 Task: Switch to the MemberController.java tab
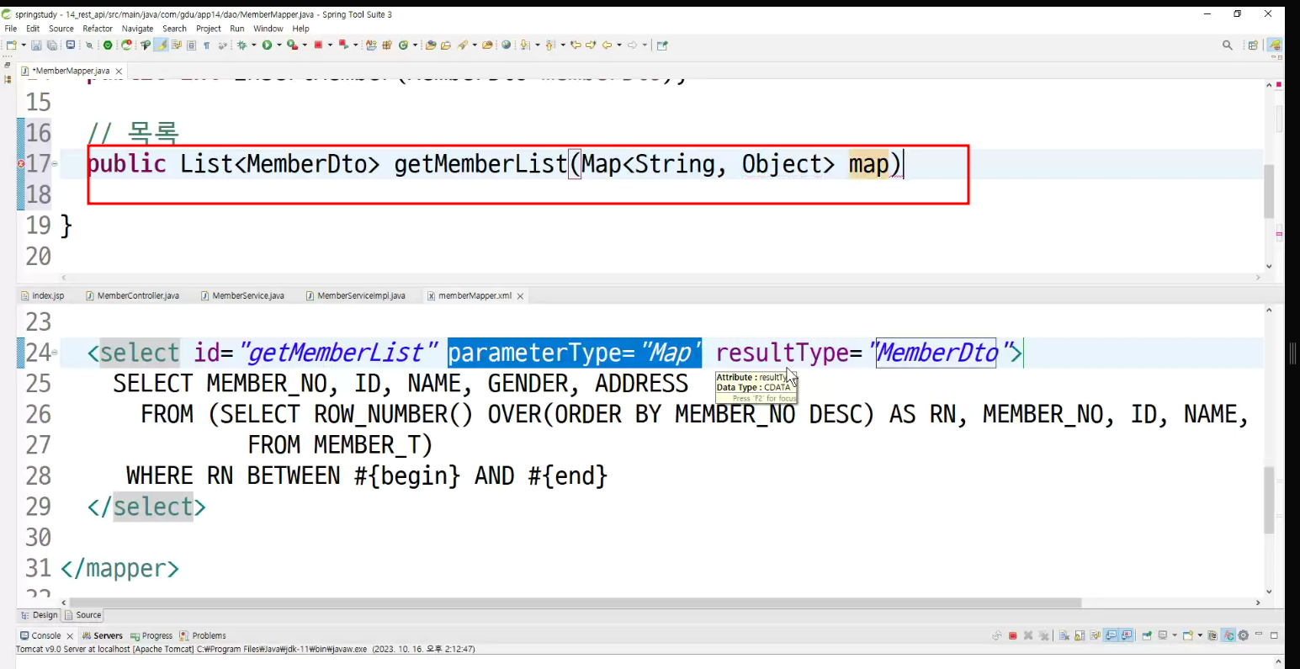132,296
